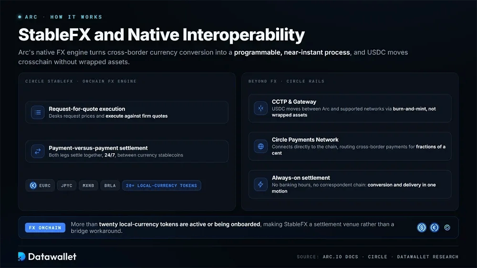Click ARC.IO DOCS in the source line
Image resolution: width=477 pixels, height=268 pixels.
341,257
